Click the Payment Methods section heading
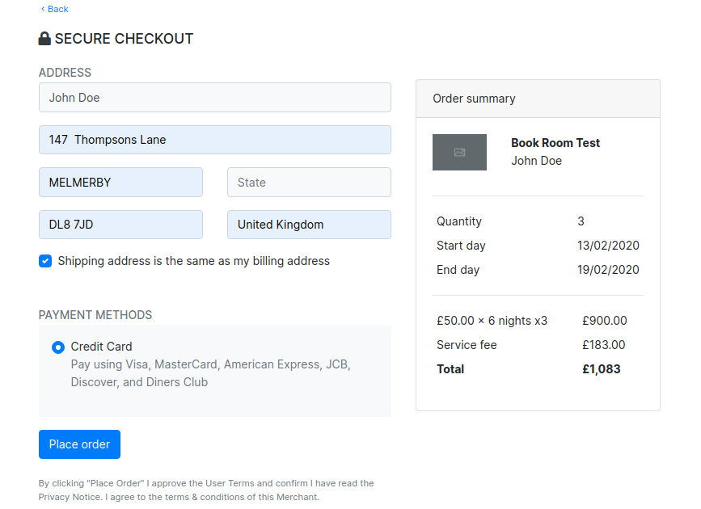The height and width of the screenshot is (509, 701). pos(95,315)
